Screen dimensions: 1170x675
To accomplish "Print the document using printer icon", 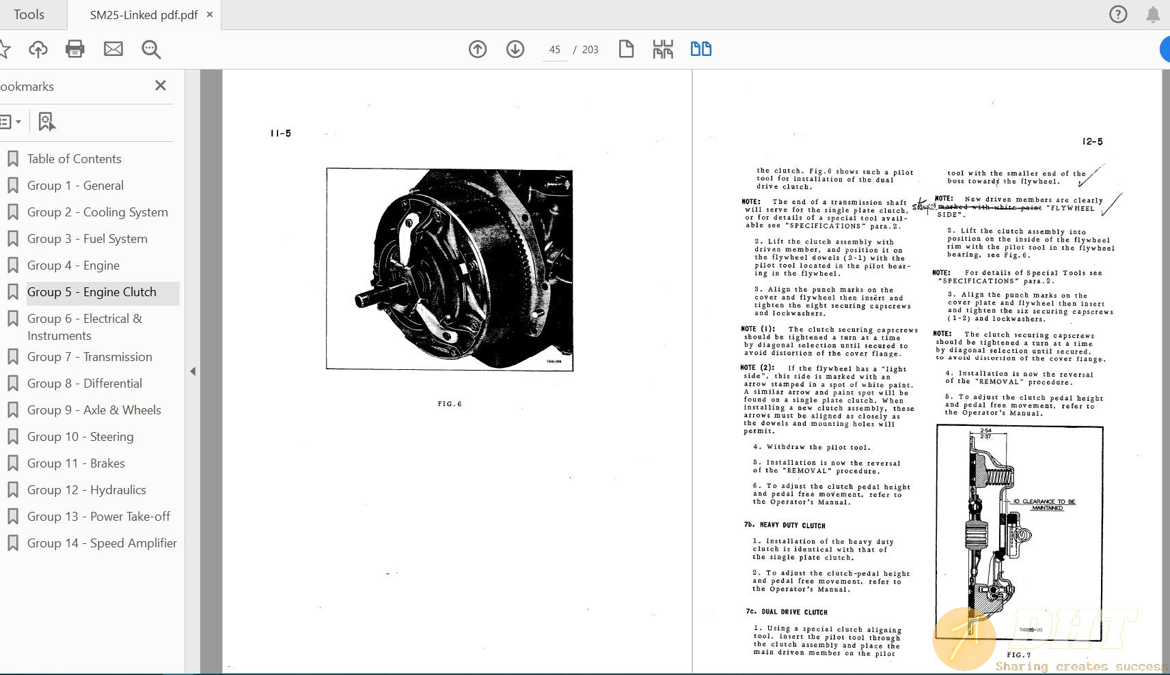I will coord(75,49).
